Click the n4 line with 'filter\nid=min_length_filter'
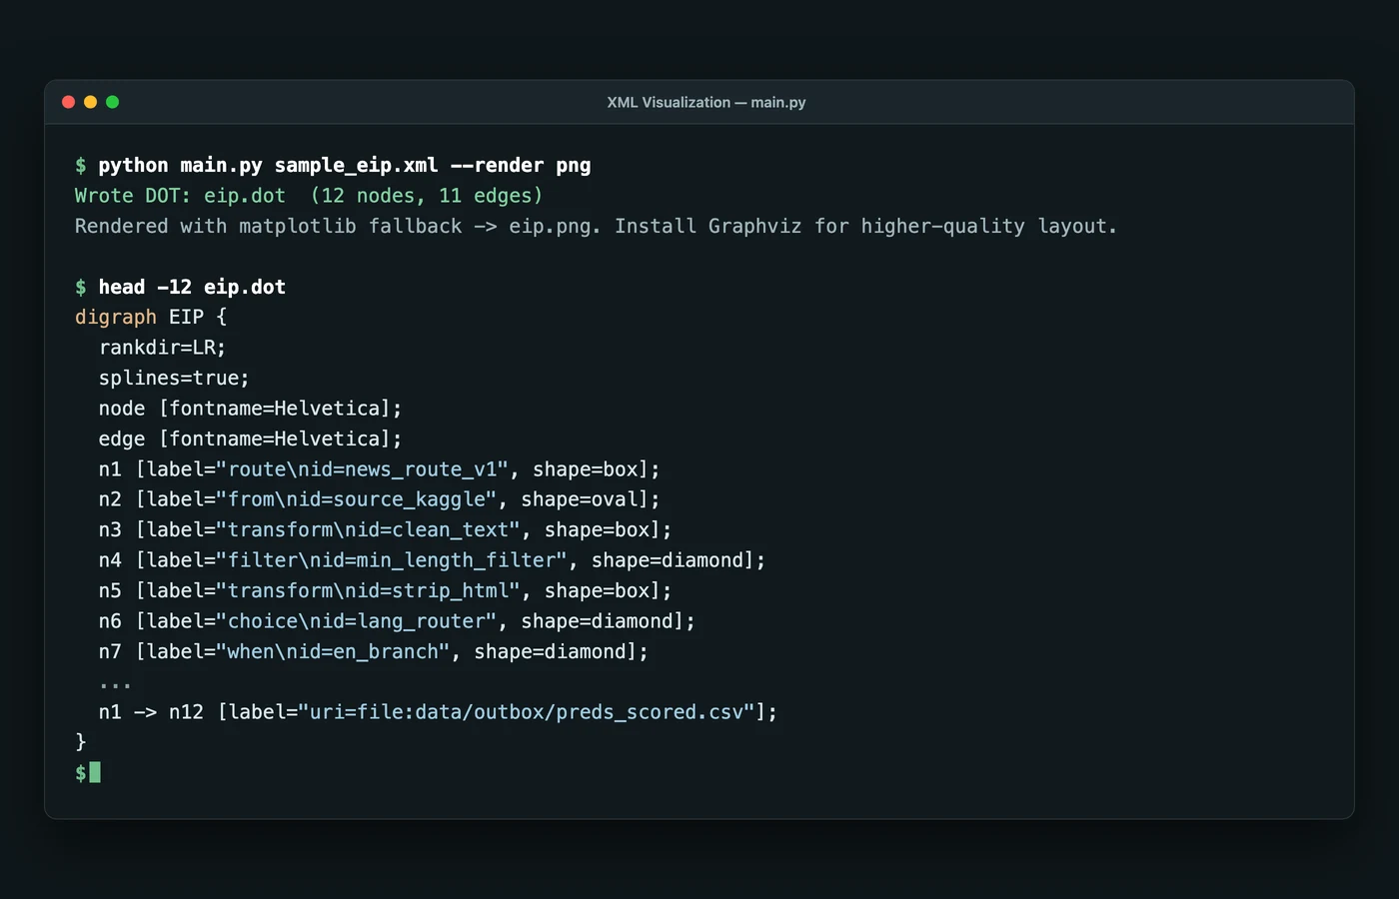The height and width of the screenshot is (899, 1399). [x=432, y=560]
